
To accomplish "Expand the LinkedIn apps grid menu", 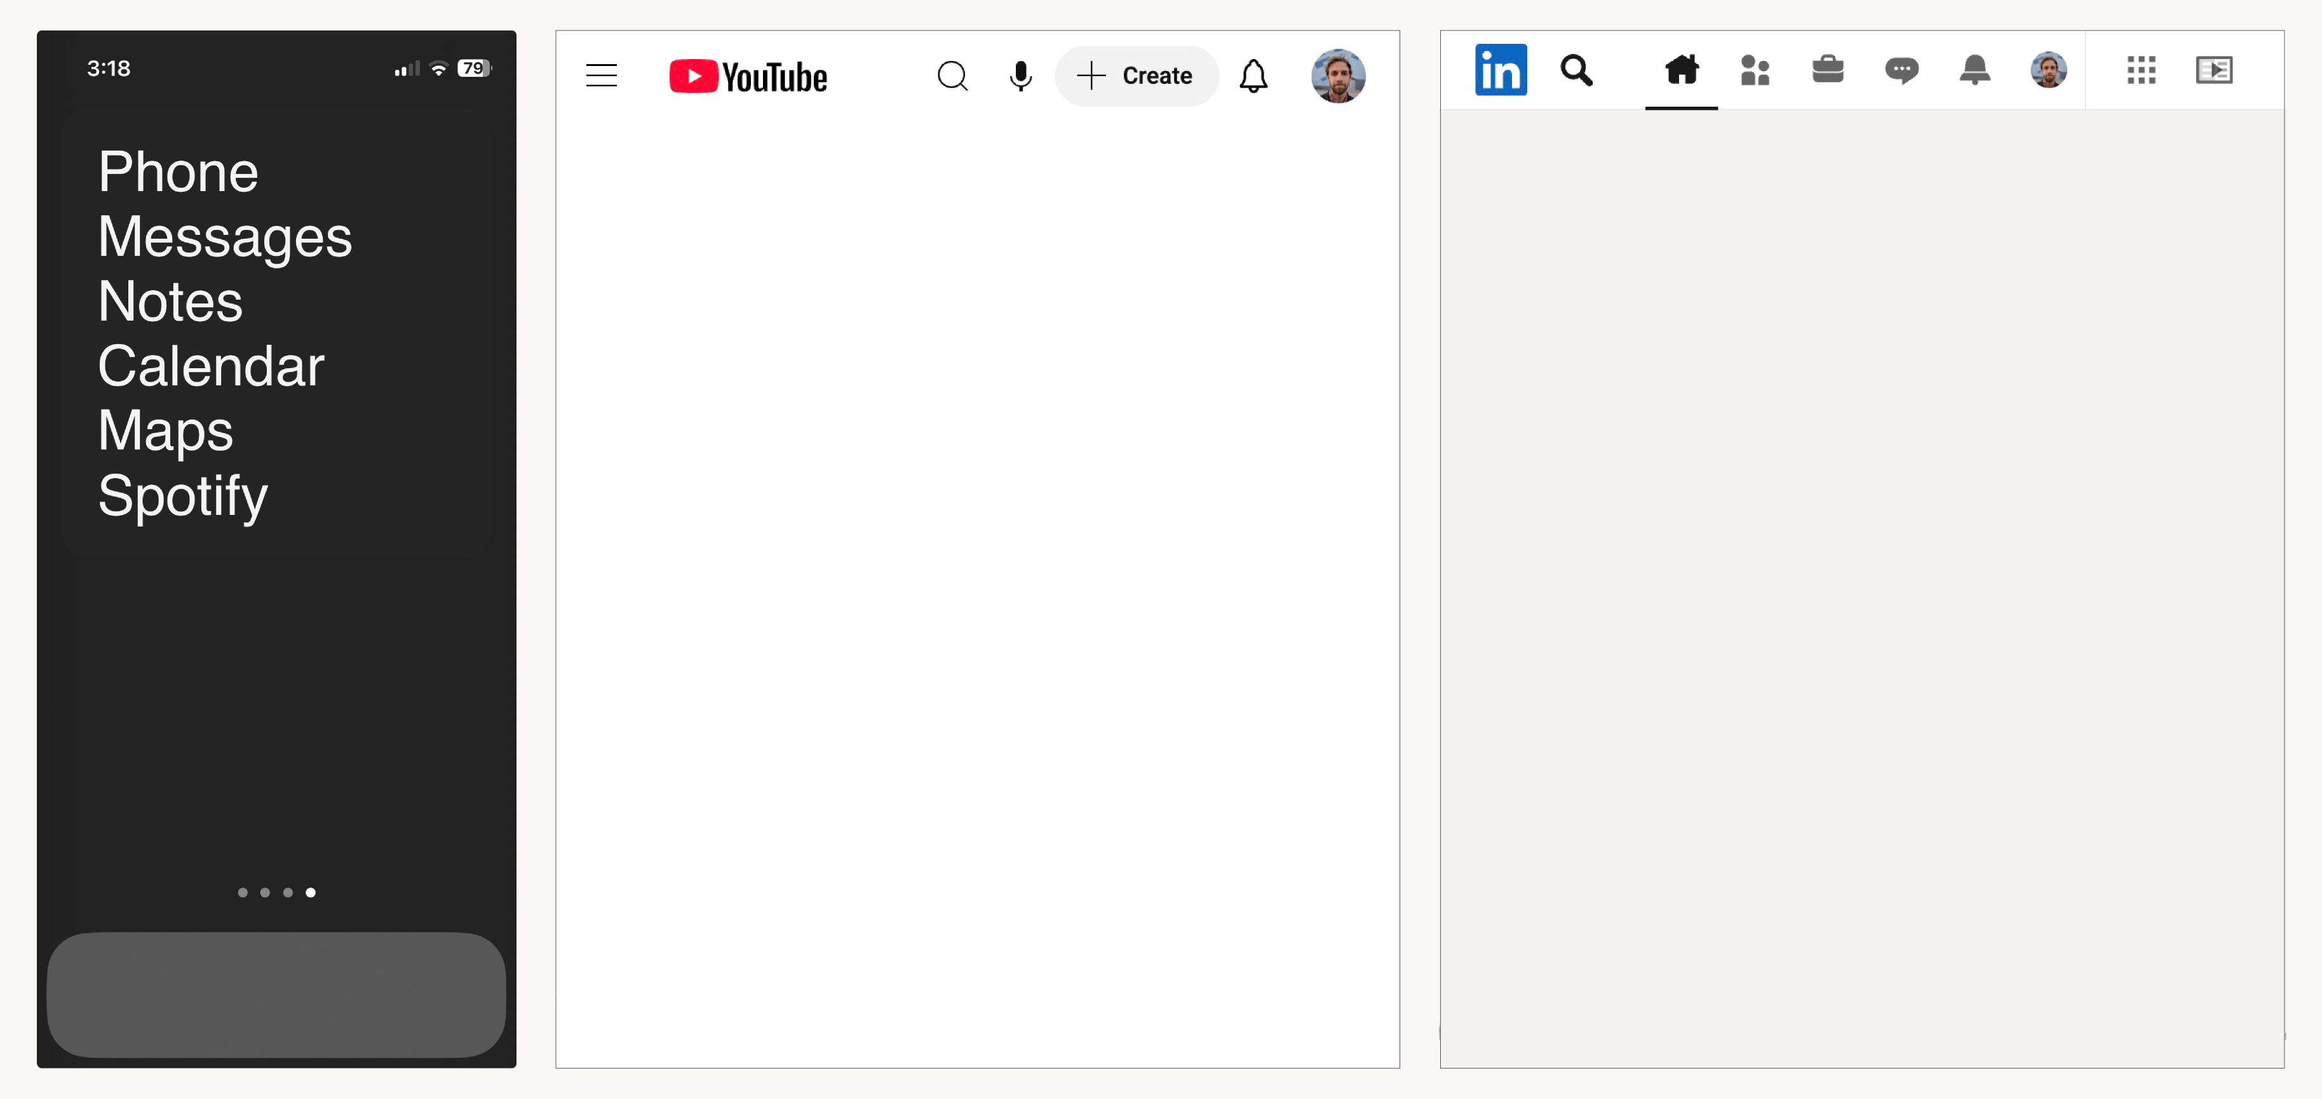I will pyautogui.click(x=2141, y=69).
